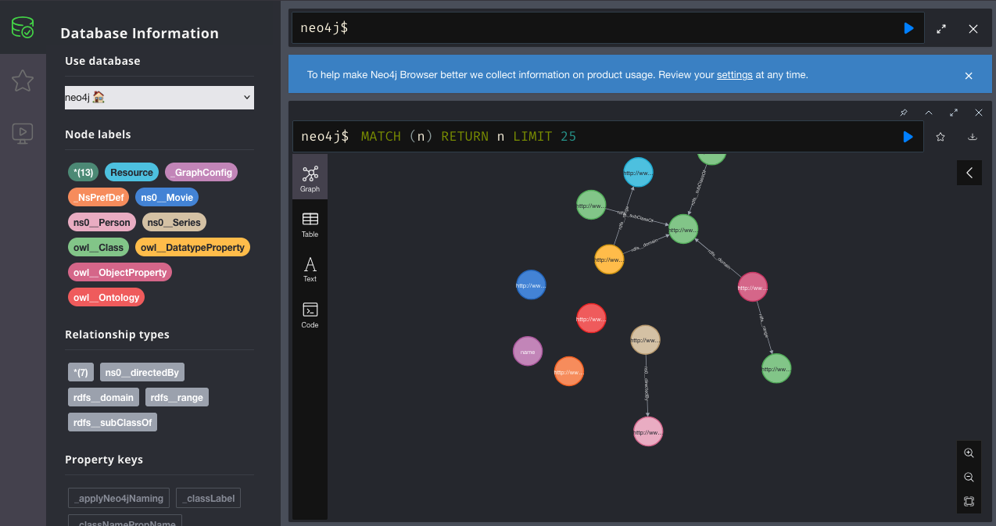Open the Use database dropdown
This screenshot has width=996, height=526.
(159, 98)
